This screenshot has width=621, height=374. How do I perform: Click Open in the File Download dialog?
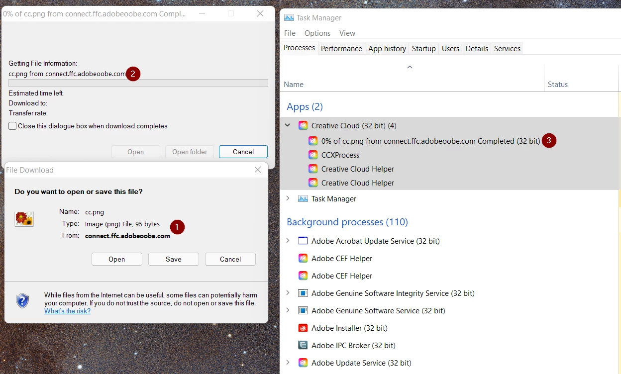[x=117, y=259]
